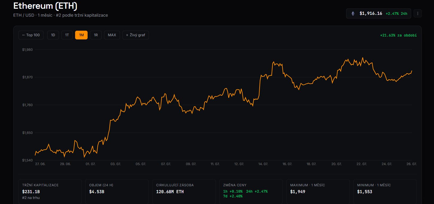
Task: Go back using the Top 100 arrow button
Action: 31,35
